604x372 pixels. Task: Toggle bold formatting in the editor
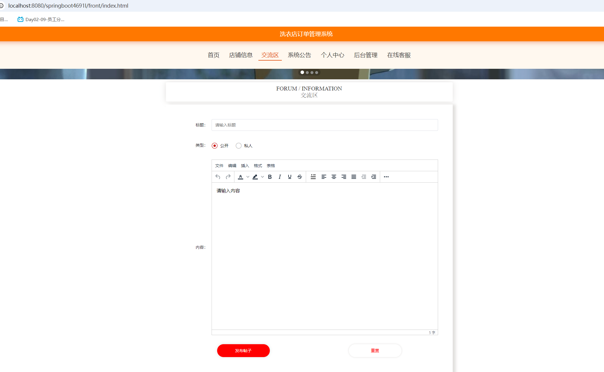[x=270, y=177]
